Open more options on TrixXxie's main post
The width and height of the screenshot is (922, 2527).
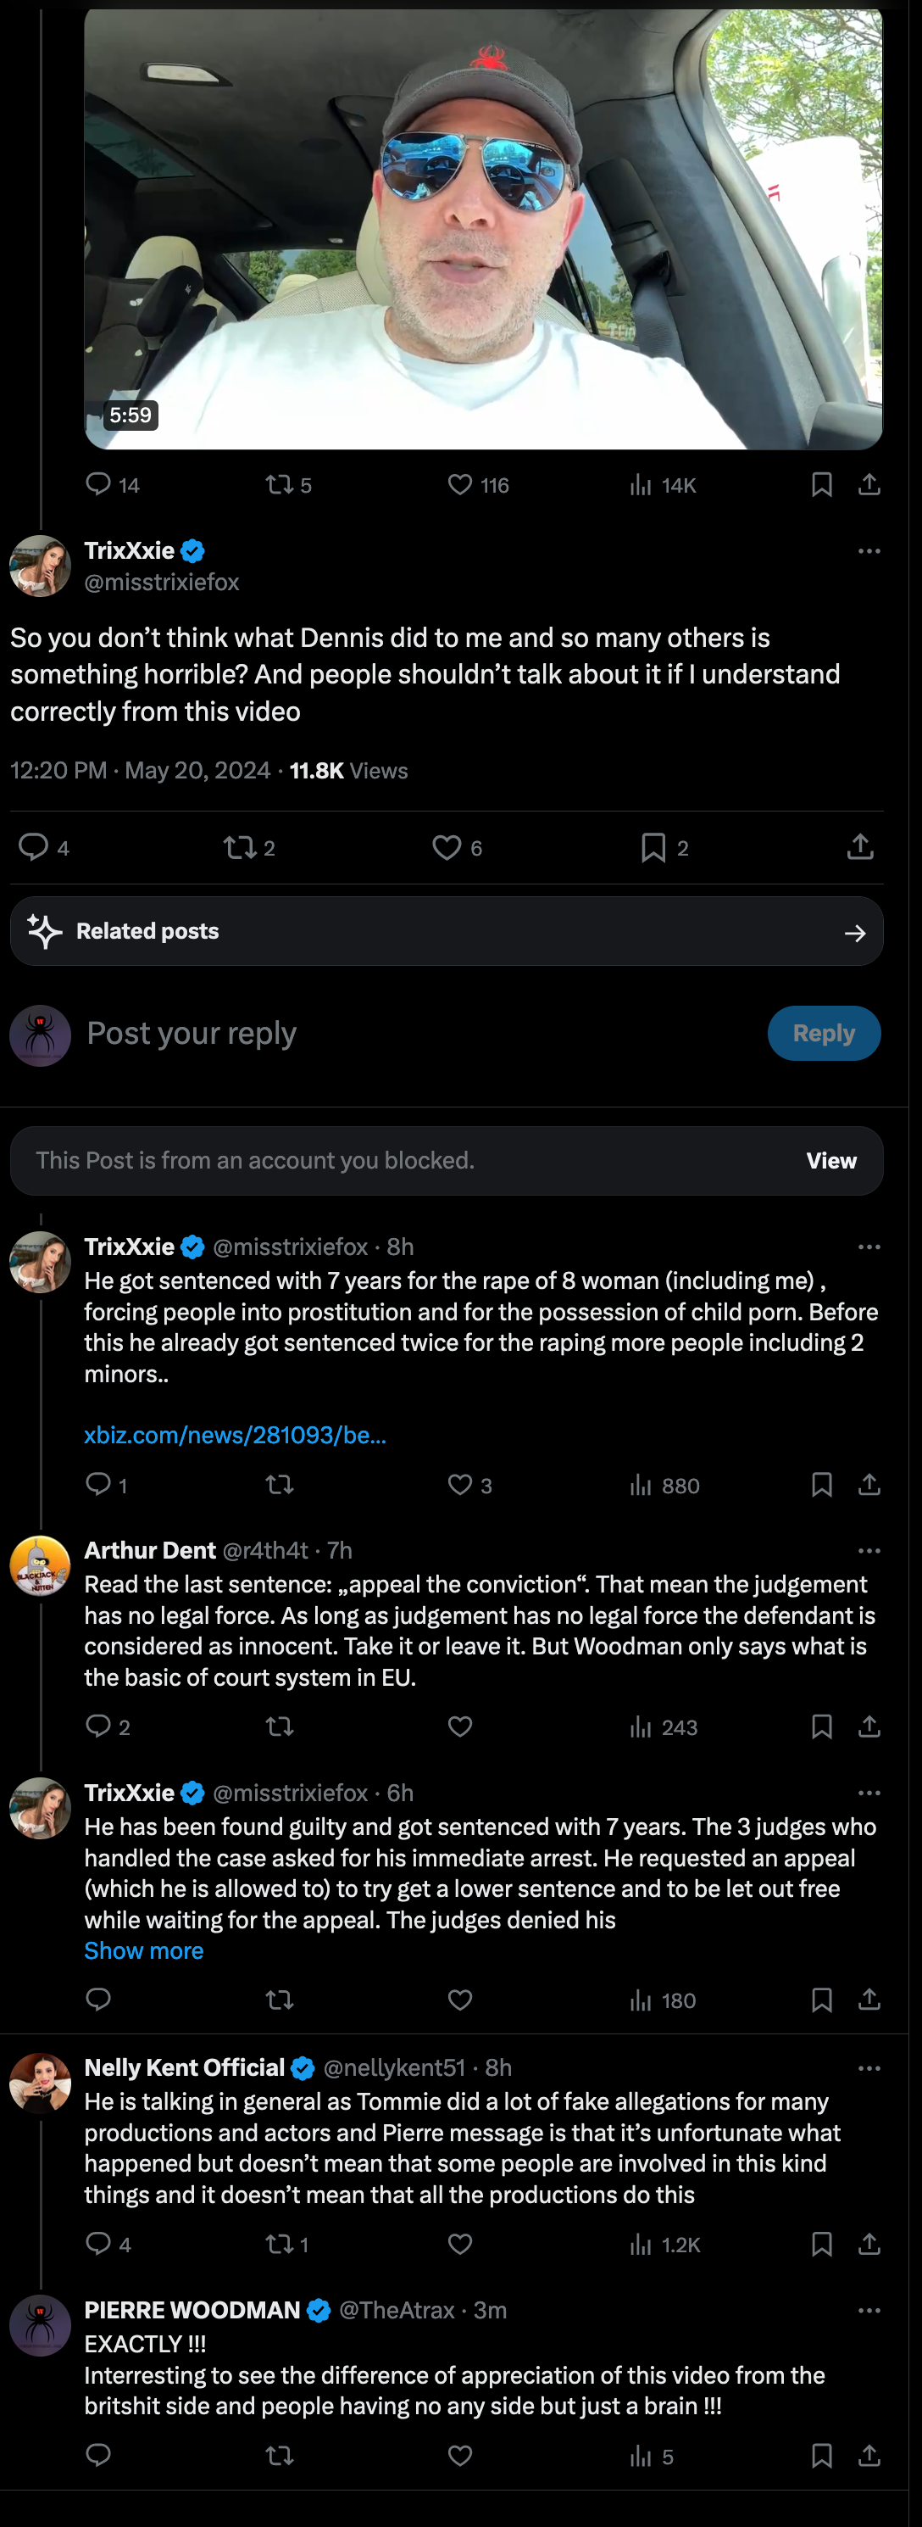869,551
